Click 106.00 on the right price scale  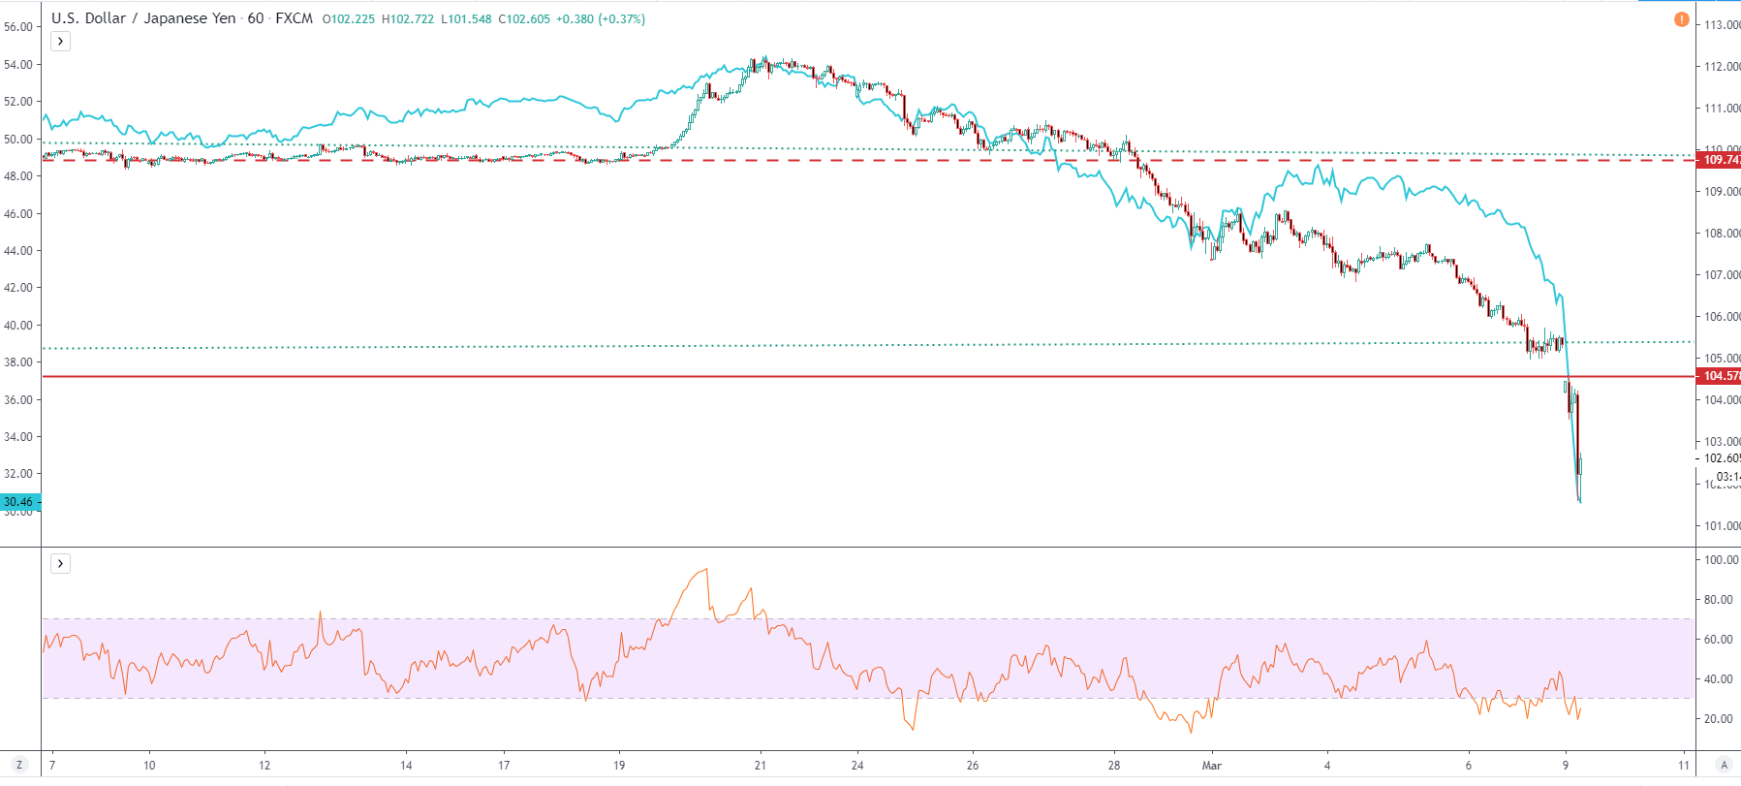(x=1723, y=317)
